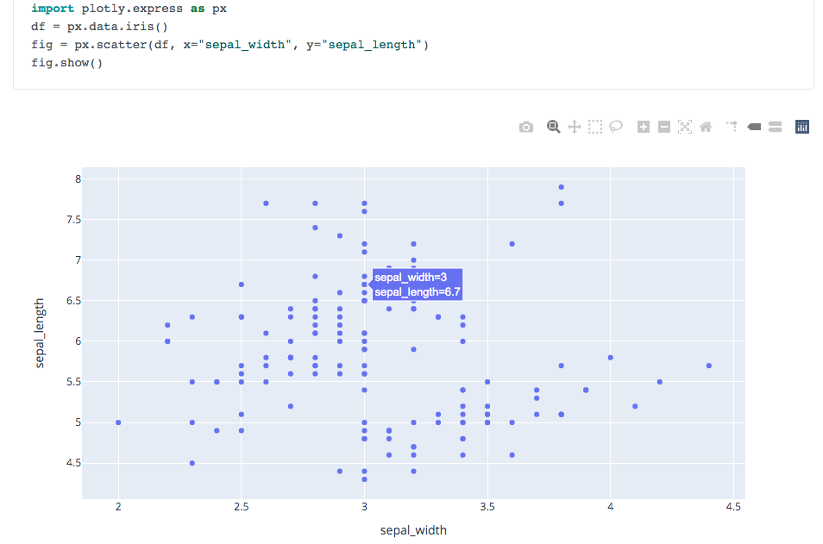Choose the Box Select tool
Viewport: 823px width, 544px height.
594,127
